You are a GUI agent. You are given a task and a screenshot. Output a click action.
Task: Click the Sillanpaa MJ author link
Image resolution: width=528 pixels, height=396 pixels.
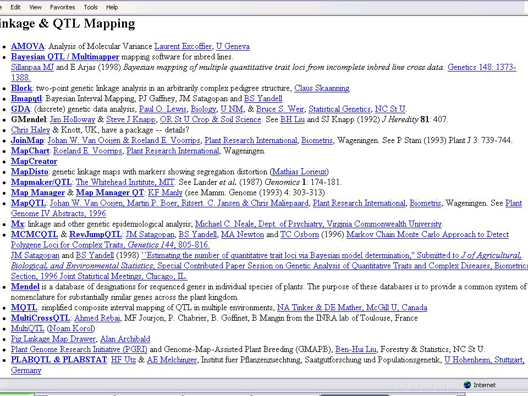point(32,67)
